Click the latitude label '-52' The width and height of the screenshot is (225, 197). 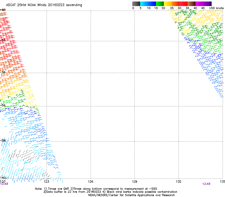[x=3, y=40]
